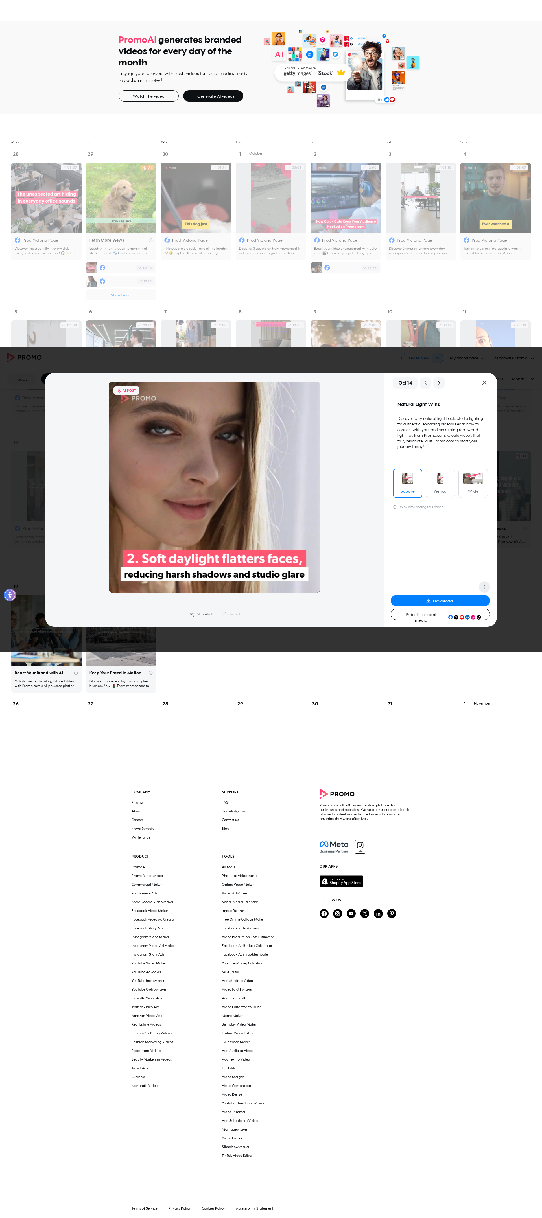The height and width of the screenshot is (1218, 542).
Task: Click the Today button
Action: 21,379
